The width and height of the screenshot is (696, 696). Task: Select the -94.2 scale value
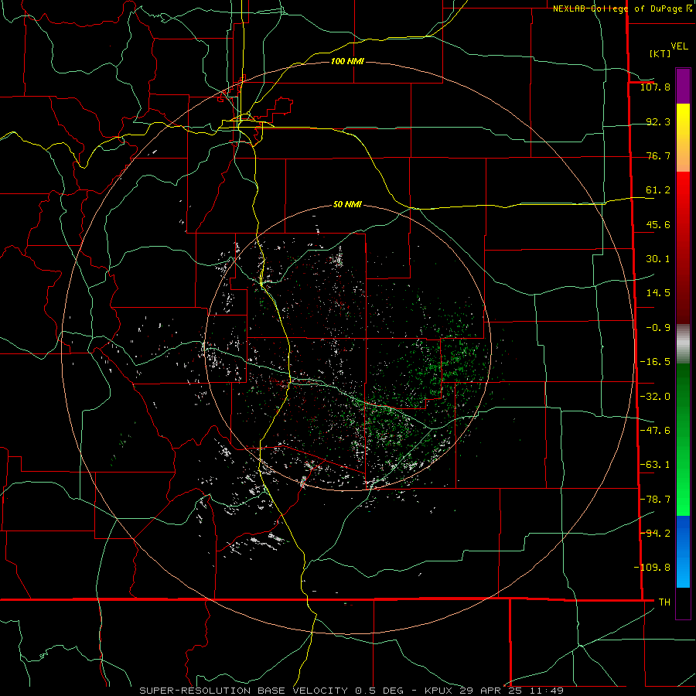coord(655,533)
